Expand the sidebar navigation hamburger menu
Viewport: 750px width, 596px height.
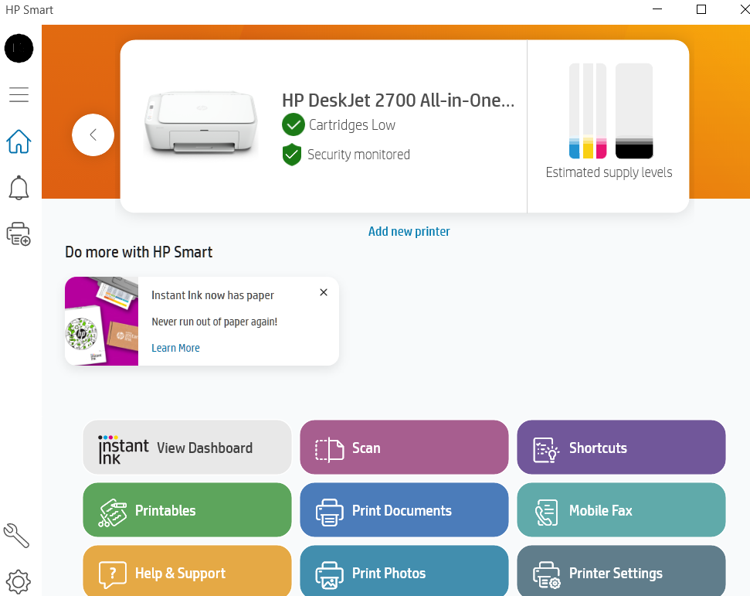pyautogui.click(x=19, y=94)
